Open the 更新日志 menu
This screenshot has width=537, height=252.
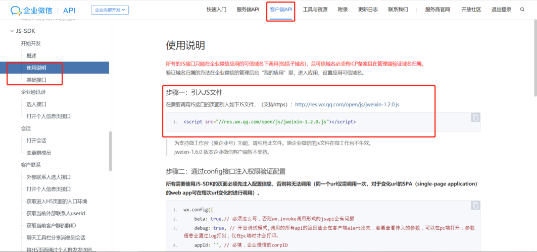pos(368,10)
